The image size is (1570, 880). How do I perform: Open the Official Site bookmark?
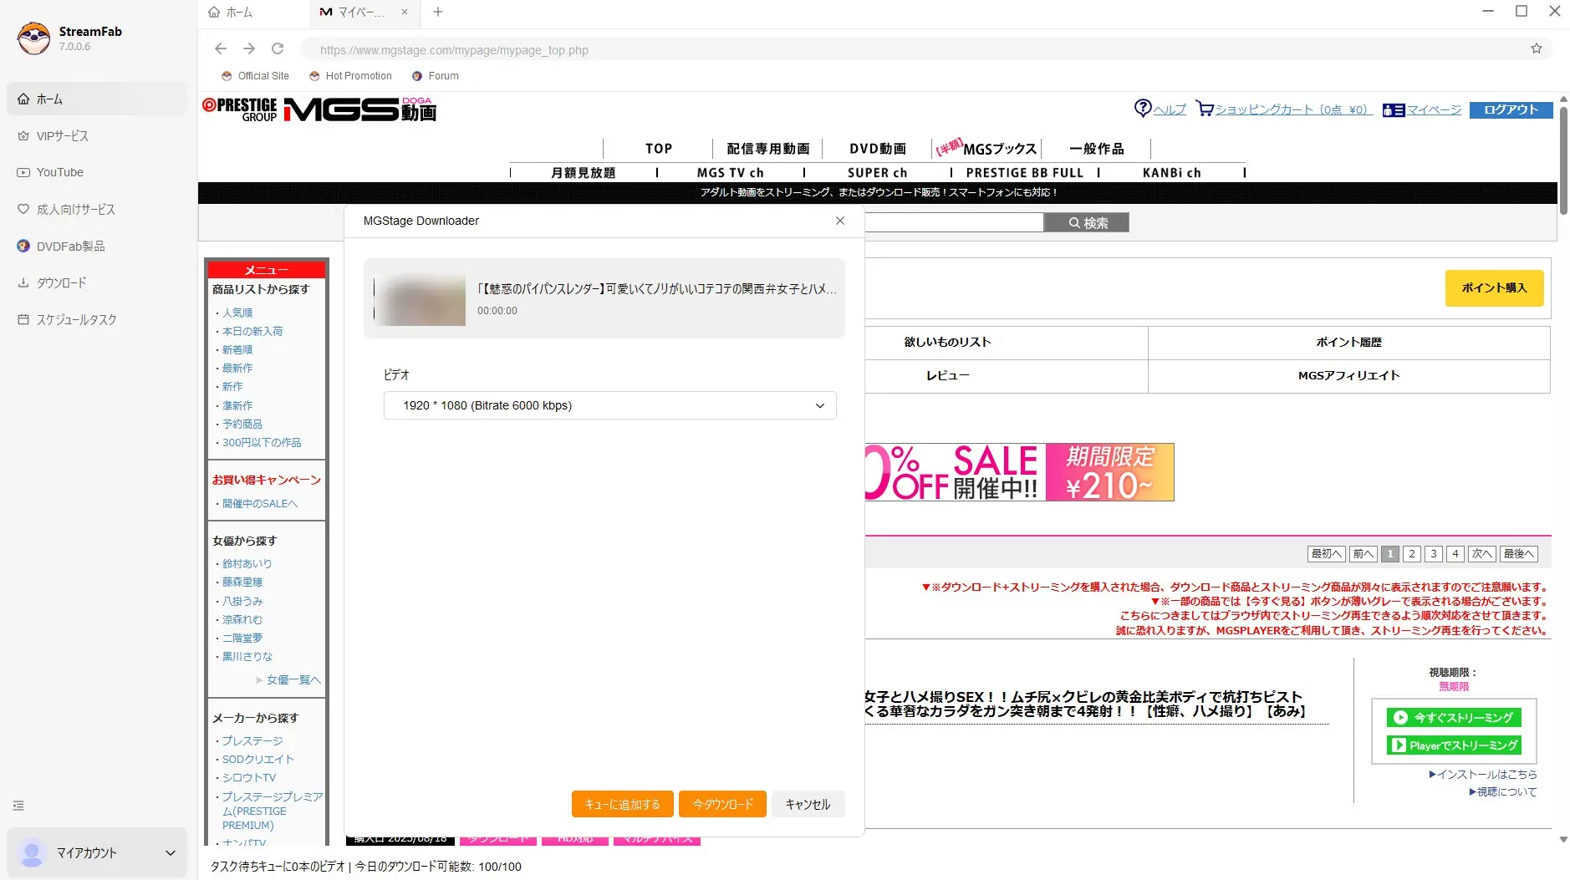pos(255,75)
